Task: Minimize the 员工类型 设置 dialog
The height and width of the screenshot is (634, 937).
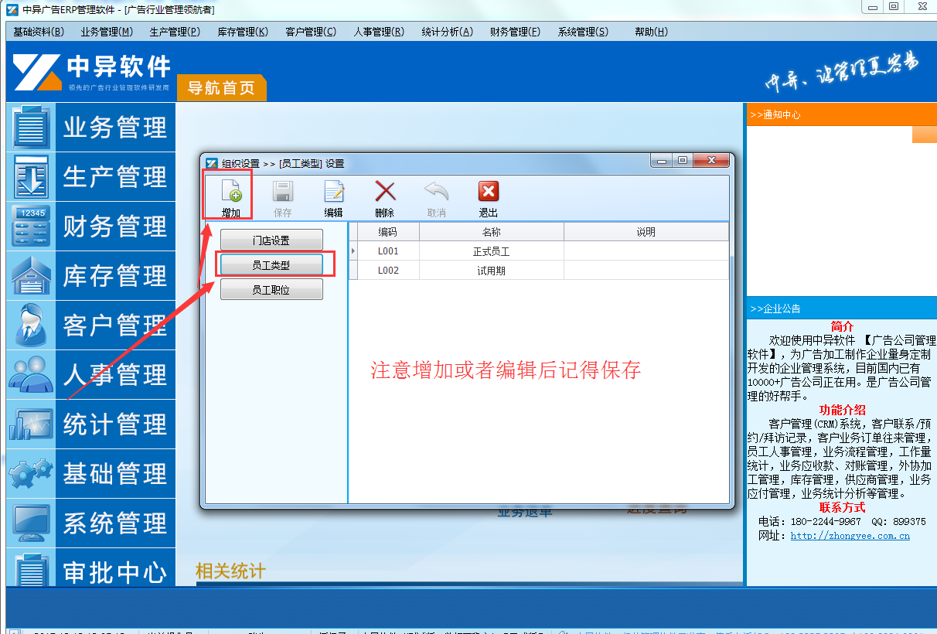Action: 661,161
